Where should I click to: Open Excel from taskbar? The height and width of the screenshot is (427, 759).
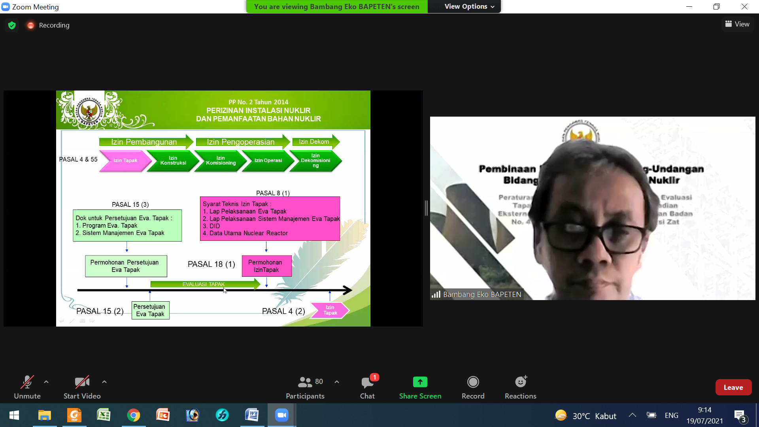pos(104,415)
